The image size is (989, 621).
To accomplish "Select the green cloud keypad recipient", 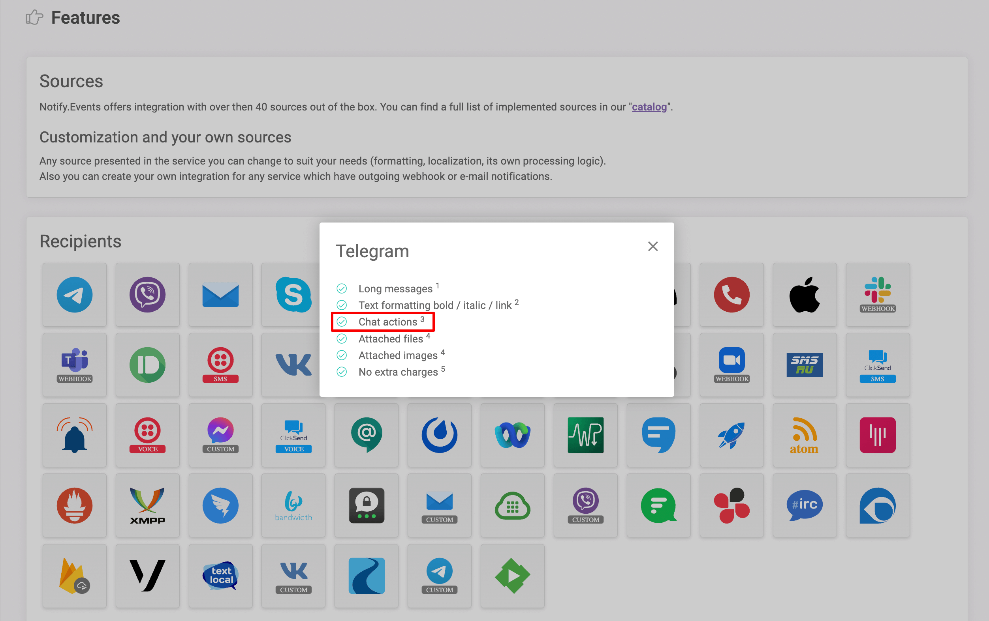I will [513, 505].
